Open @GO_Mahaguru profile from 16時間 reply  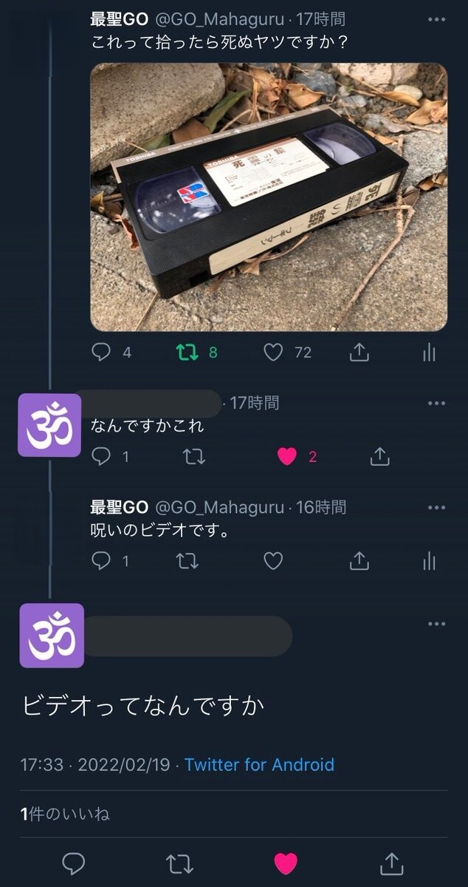click(x=219, y=507)
